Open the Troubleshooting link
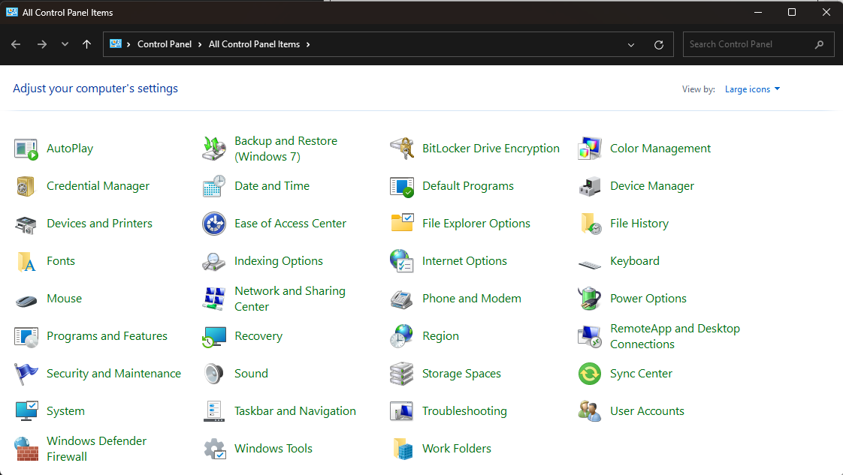The image size is (843, 475). (464, 411)
